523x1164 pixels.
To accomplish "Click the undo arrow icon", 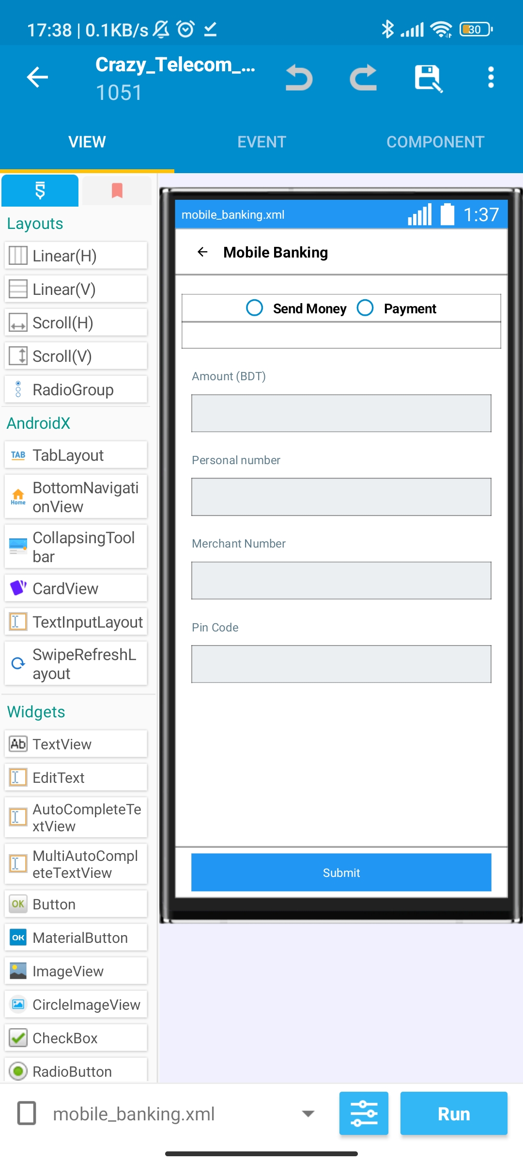I will pos(299,78).
